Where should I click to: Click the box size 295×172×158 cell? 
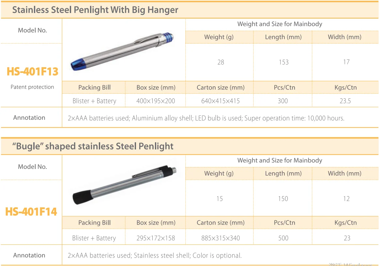(156, 238)
